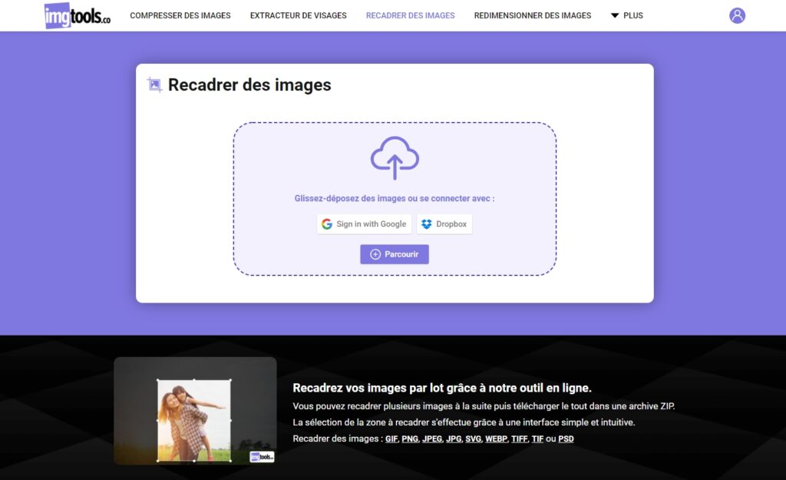Screen dimensions: 786x480
Task: Sign in with Google
Action: click(x=364, y=223)
